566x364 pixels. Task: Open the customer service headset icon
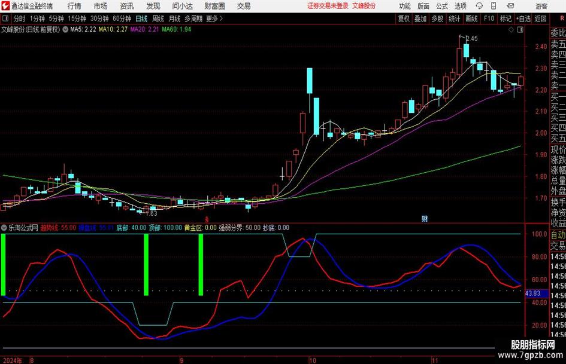coord(479,6)
